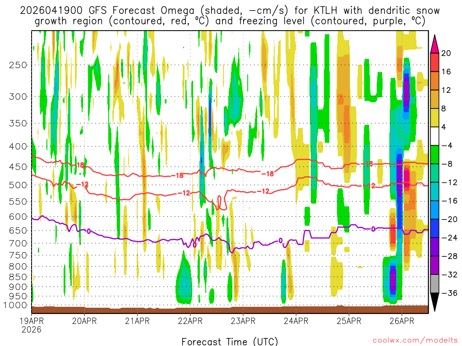Click the coolwx.com/modelts link
This screenshot has height=346, width=462.
tap(415, 341)
